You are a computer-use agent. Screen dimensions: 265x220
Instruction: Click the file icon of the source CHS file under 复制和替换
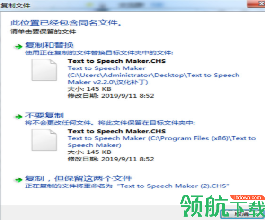click(x=44, y=70)
